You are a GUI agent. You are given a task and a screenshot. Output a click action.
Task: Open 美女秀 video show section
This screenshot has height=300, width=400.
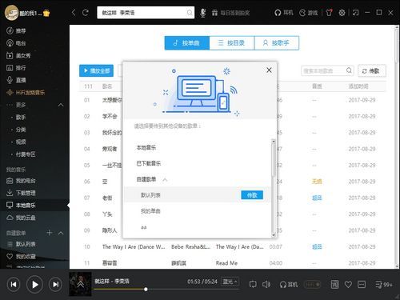pyautogui.click(x=18, y=55)
